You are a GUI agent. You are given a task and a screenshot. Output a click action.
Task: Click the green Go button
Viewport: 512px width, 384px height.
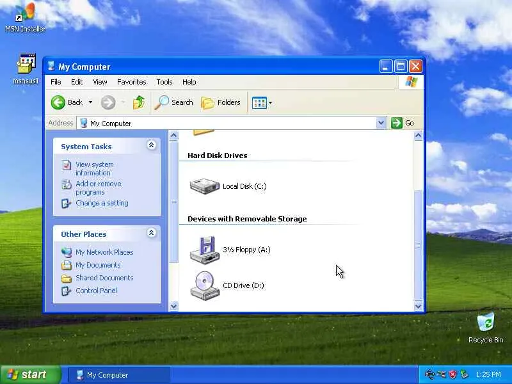tap(403, 123)
